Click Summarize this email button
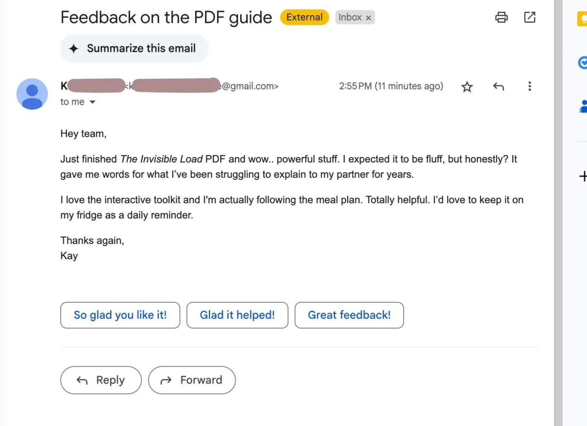Screen dimensions: 587x426 click(x=134, y=48)
